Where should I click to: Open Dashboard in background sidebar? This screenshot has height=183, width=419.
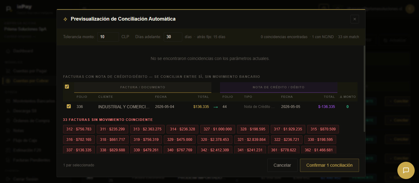coord(23,51)
